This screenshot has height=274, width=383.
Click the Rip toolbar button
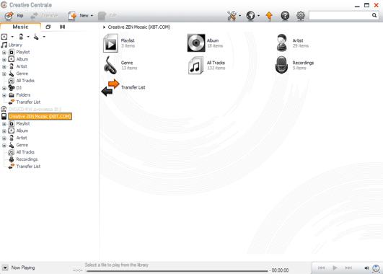point(14,16)
